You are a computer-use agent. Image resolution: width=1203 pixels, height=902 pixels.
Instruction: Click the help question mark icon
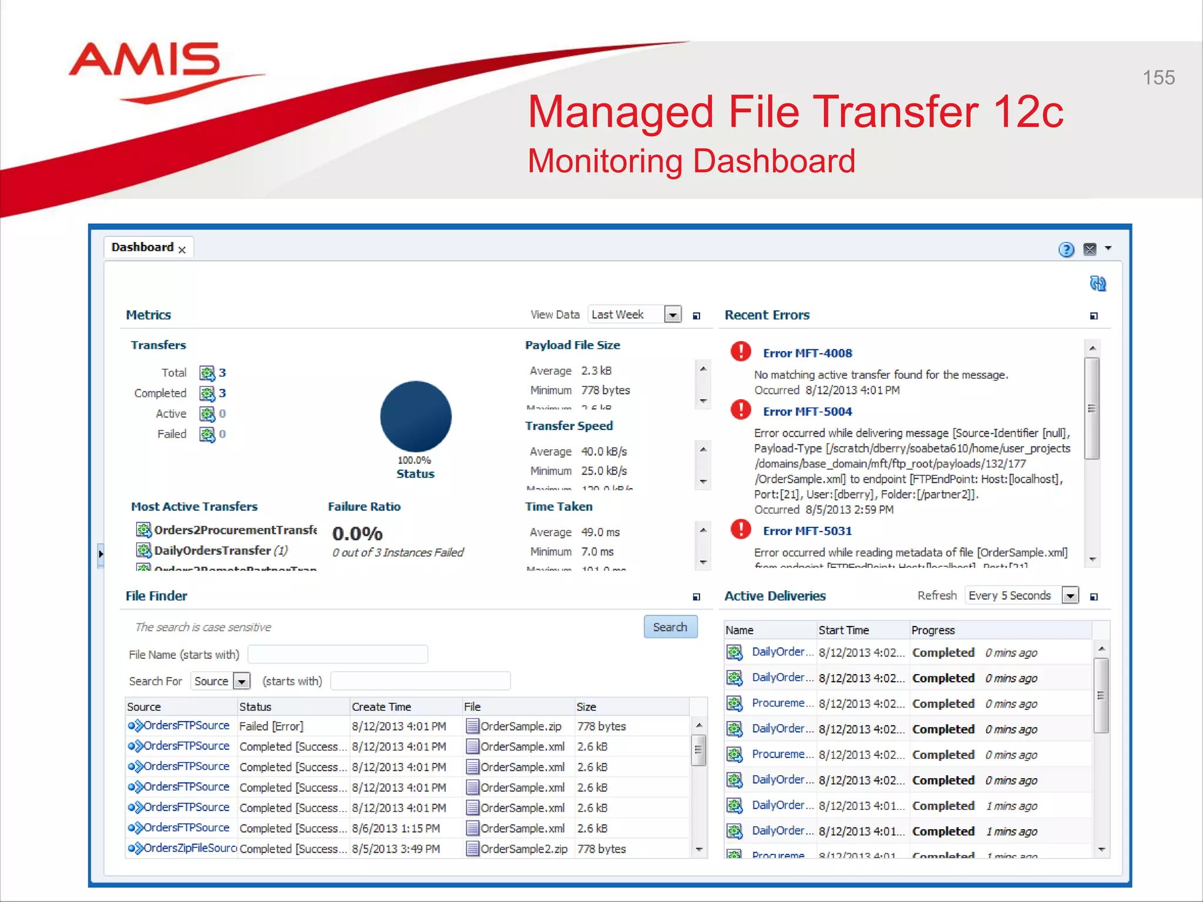point(1066,250)
